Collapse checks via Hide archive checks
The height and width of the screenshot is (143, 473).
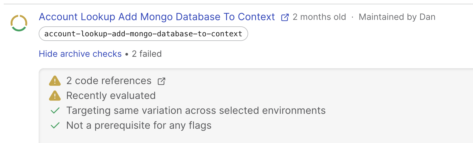tap(80, 54)
